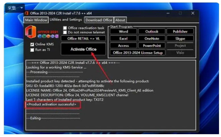This screenshot has width=221, height=137.
Task: Enable the Run as TI checkbox
Action: pyautogui.click(x=32, y=50)
